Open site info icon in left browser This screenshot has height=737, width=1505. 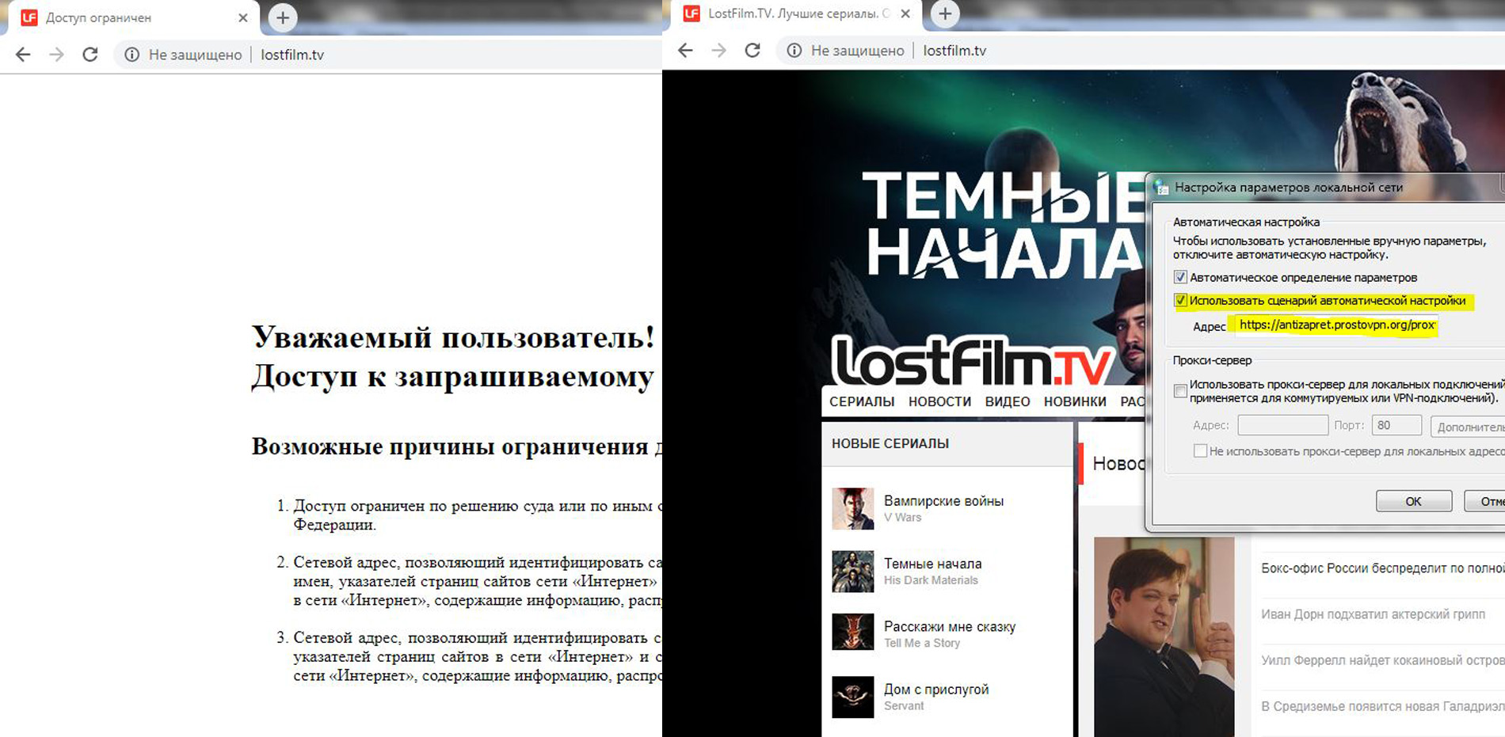tap(131, 55)
